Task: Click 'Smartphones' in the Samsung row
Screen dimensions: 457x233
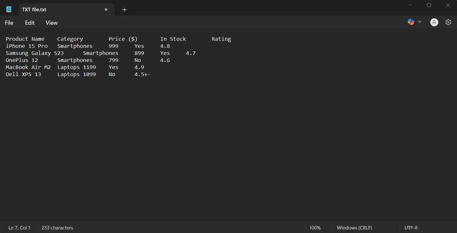Action: point(101,53)
